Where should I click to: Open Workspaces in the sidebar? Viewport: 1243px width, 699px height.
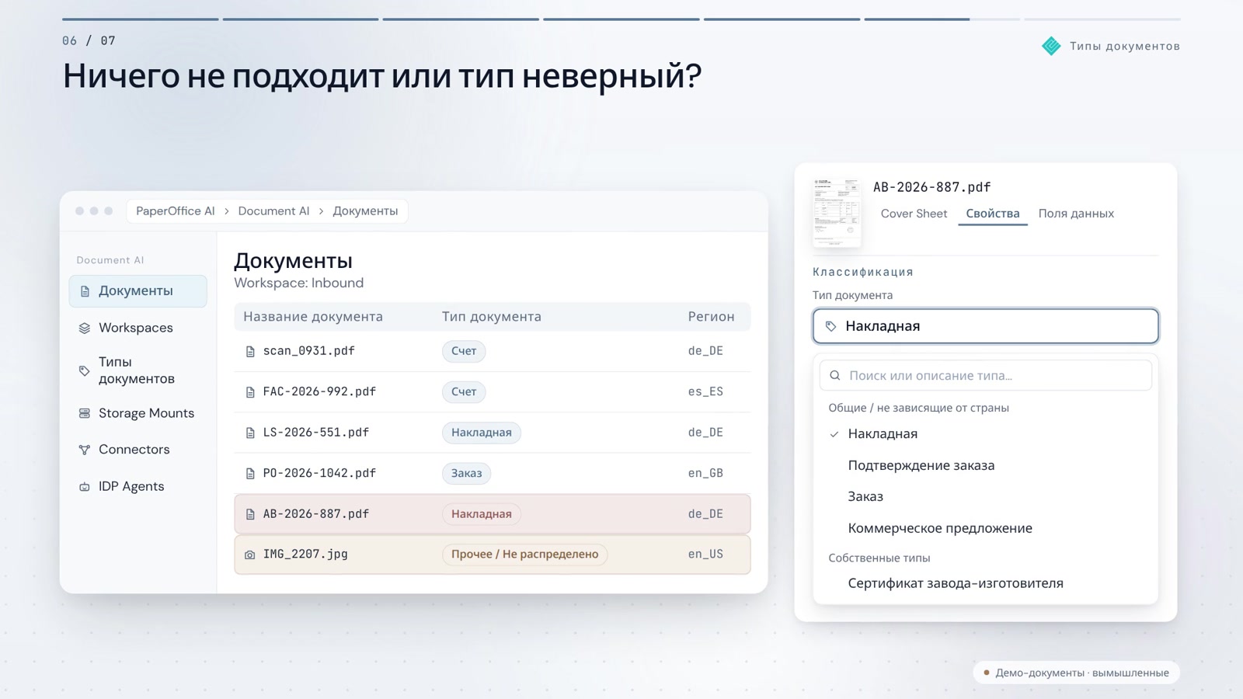[x=138, y=328]
